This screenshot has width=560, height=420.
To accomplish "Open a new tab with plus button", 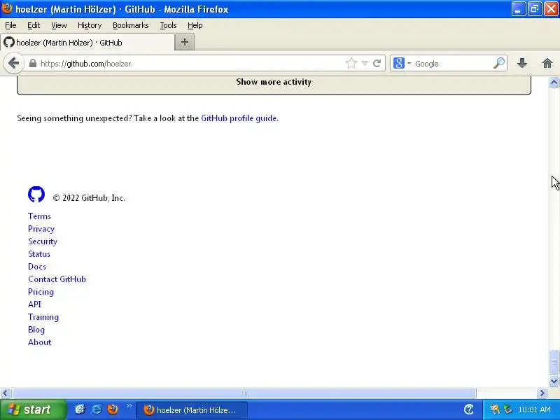I will coord(185,42).
